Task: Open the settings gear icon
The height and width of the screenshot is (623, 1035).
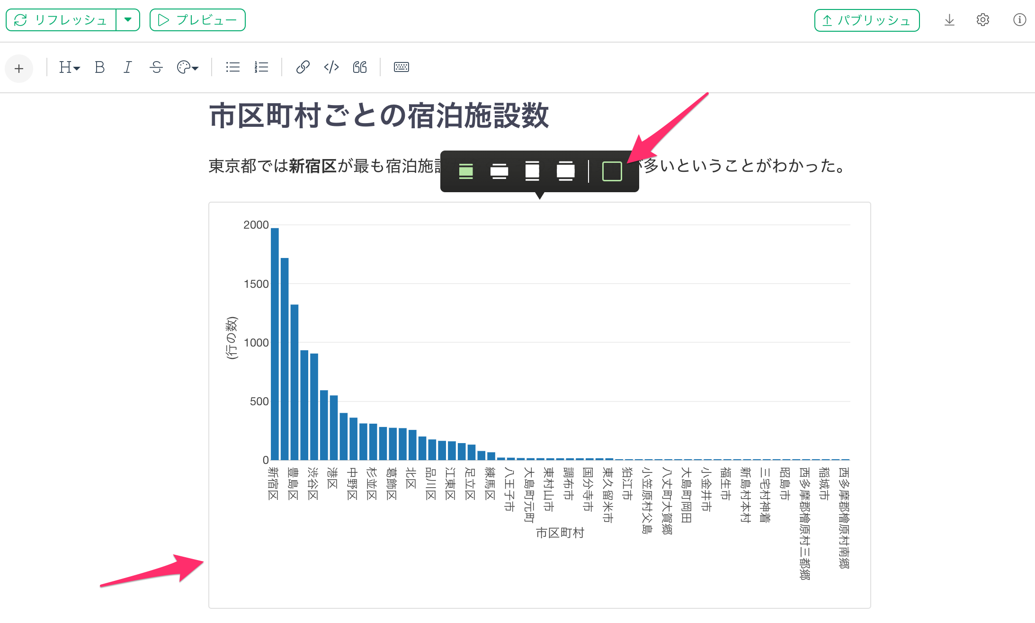Action: click(x=983, y=20)
